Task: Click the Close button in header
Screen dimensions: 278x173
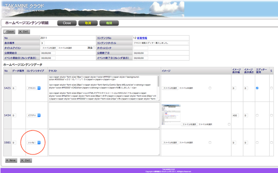Action: pyautogui.click(x=67, y=23)
